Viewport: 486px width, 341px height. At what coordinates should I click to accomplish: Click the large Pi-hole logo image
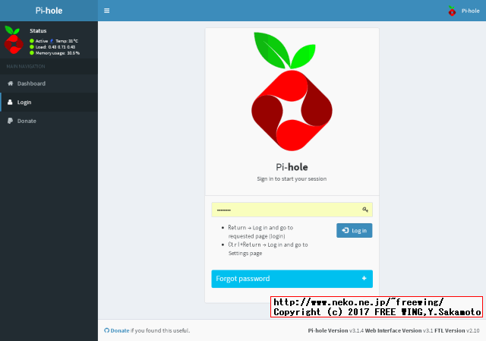(x=292, y=91)
